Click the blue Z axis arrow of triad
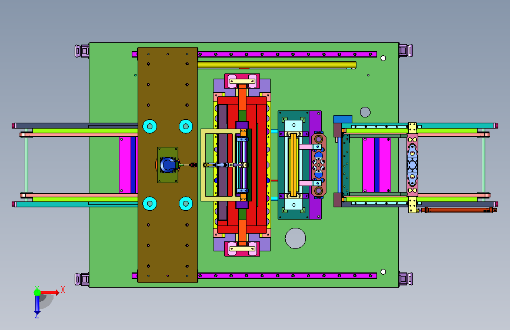This screenshot has width=510, height=330. point(37,305)
